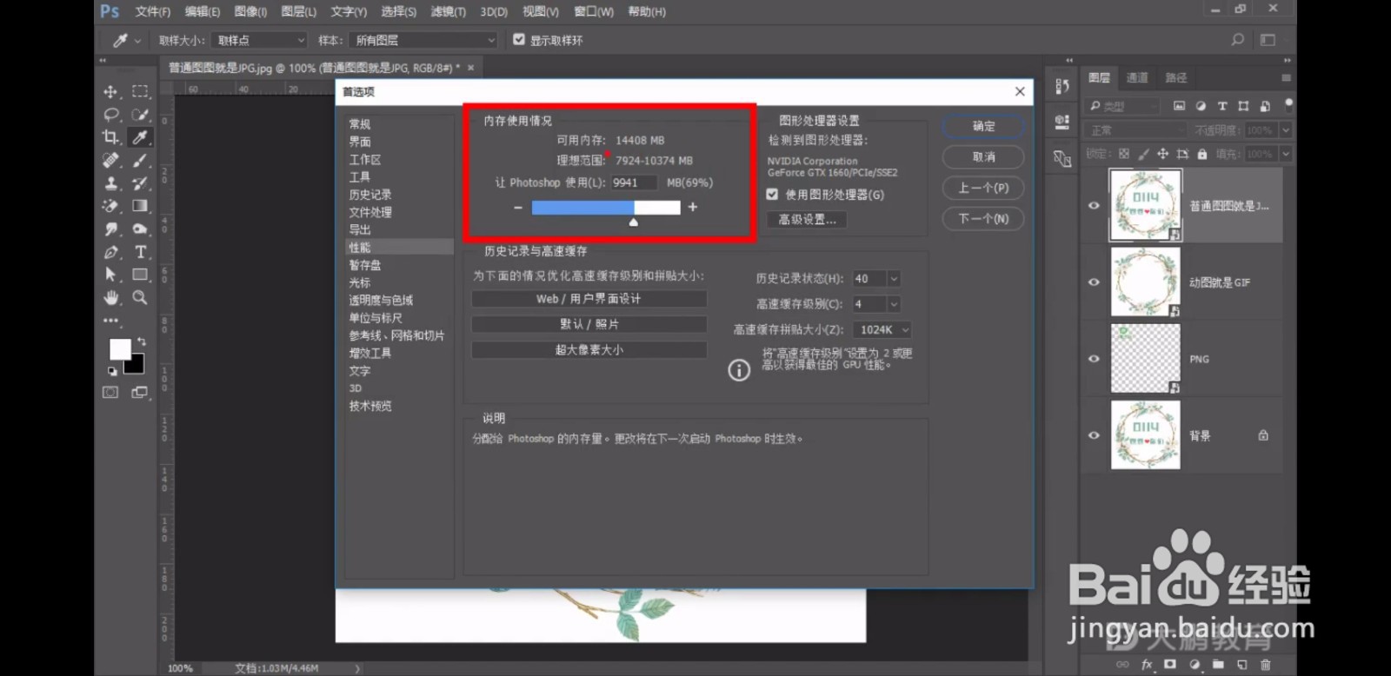Select the Brush tool
The width and height of the screenshot is (1391, 676).
[139, 160]
